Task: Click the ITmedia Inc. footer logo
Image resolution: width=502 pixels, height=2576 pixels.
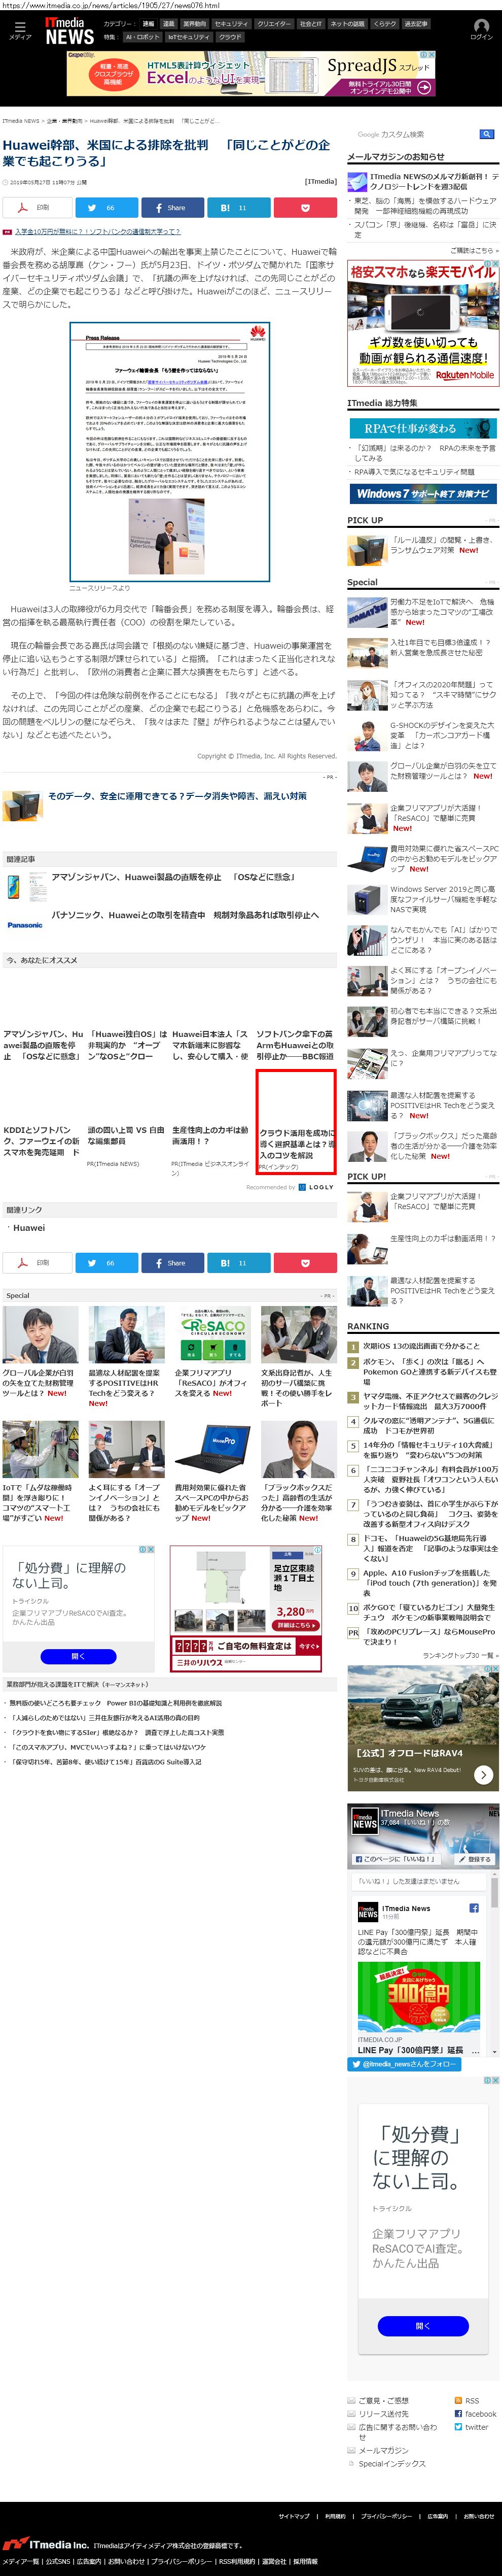Action: click(x=46, y=2543)
